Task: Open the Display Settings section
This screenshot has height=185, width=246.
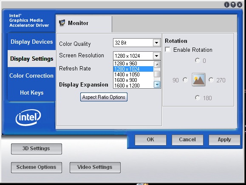Action: tap(31, 59)
